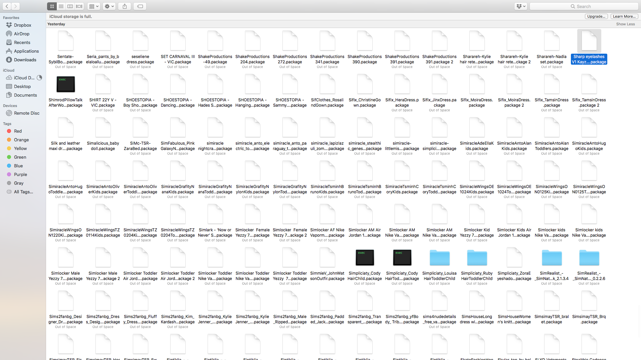Click Show Less for the Yesterday group

(625, 24)
